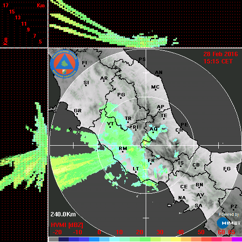Click the magenta 65 dBZ color swatch
The width and height of the screenshot is (242, 242).
(237, 239)
